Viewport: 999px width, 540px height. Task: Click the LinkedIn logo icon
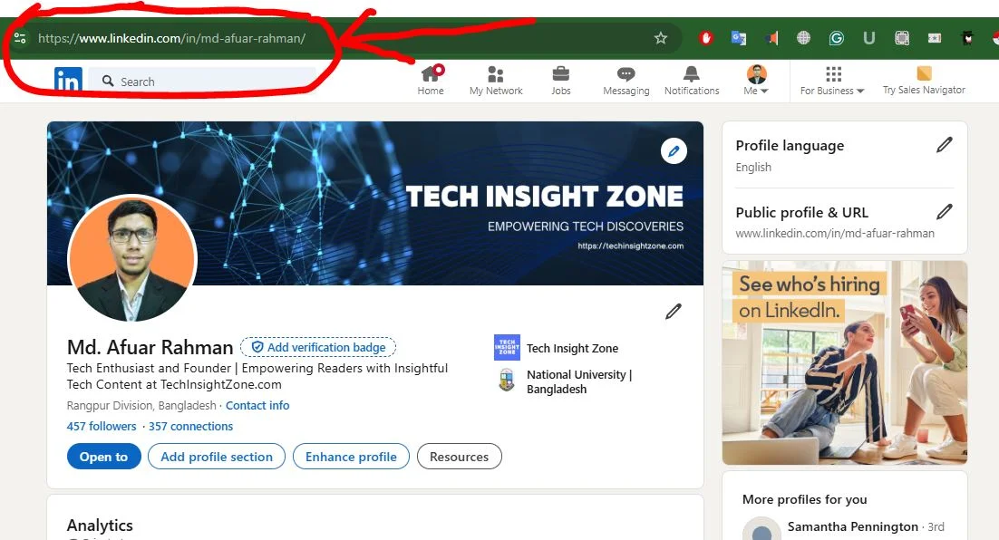(68, 80)
